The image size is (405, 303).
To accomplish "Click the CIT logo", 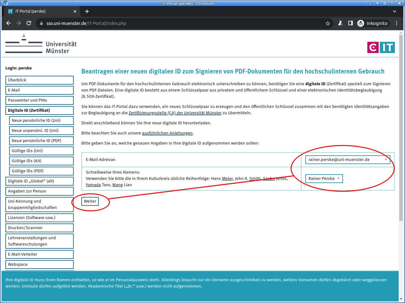I will [381, 47].
